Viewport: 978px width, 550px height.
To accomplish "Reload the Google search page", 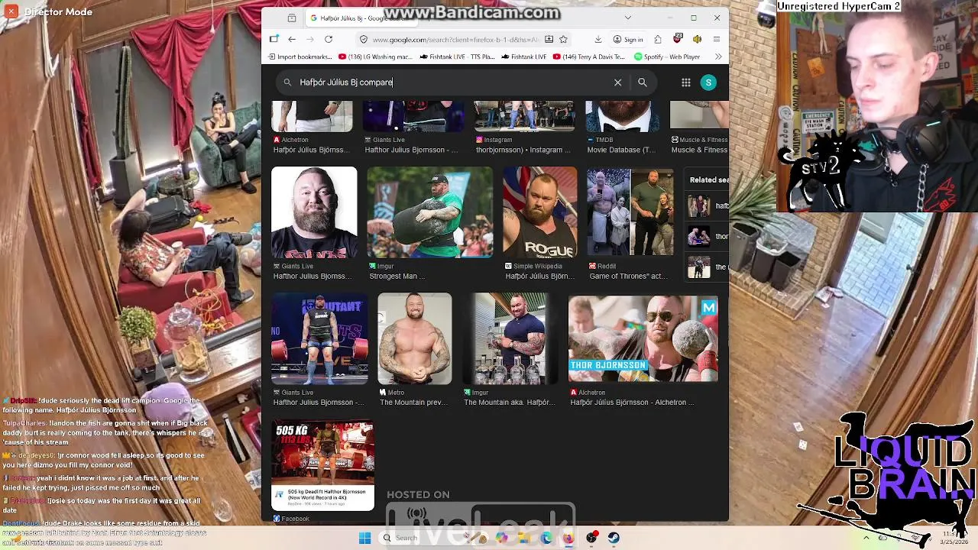I will (329, 39).
